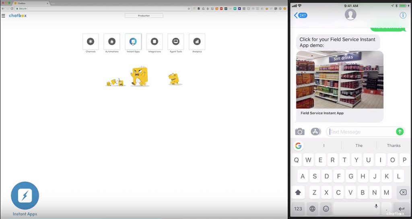Tap the L key
Image resolution: width=412 pixels, height=219 pixels.
[x=399, y=176]
